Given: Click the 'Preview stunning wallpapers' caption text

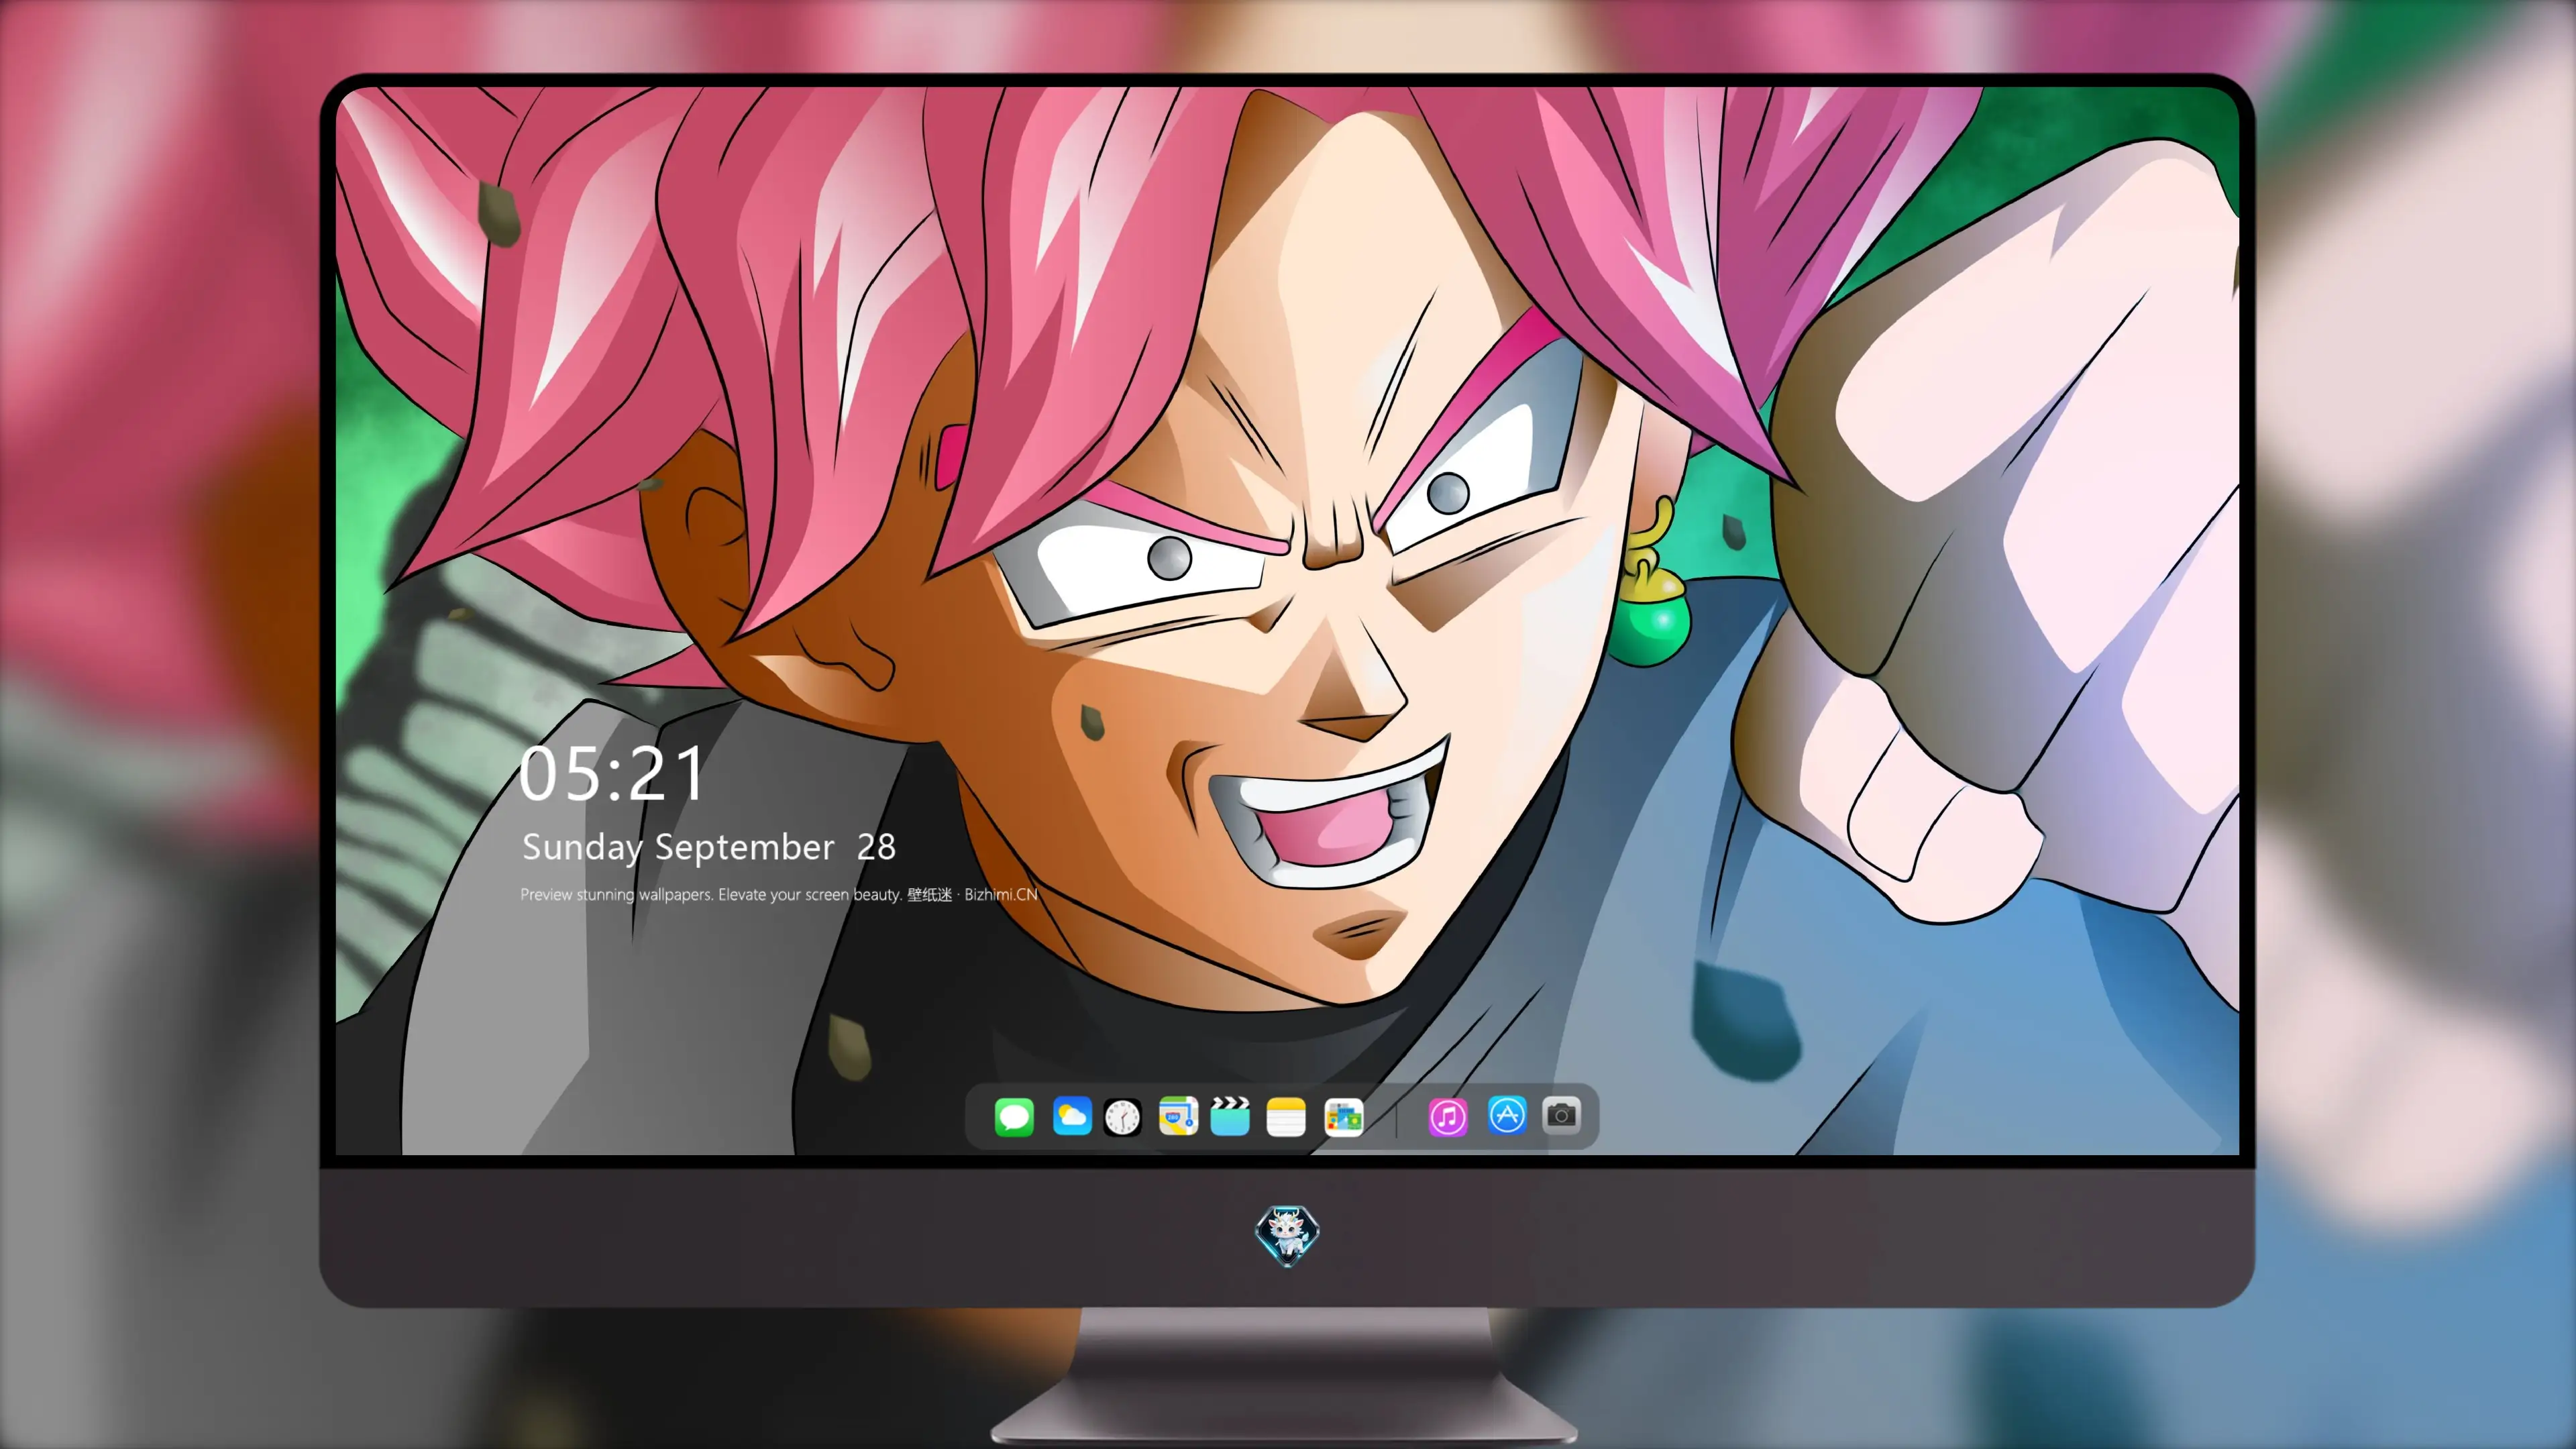Looking at the screenshot, I should coord(779,894).
